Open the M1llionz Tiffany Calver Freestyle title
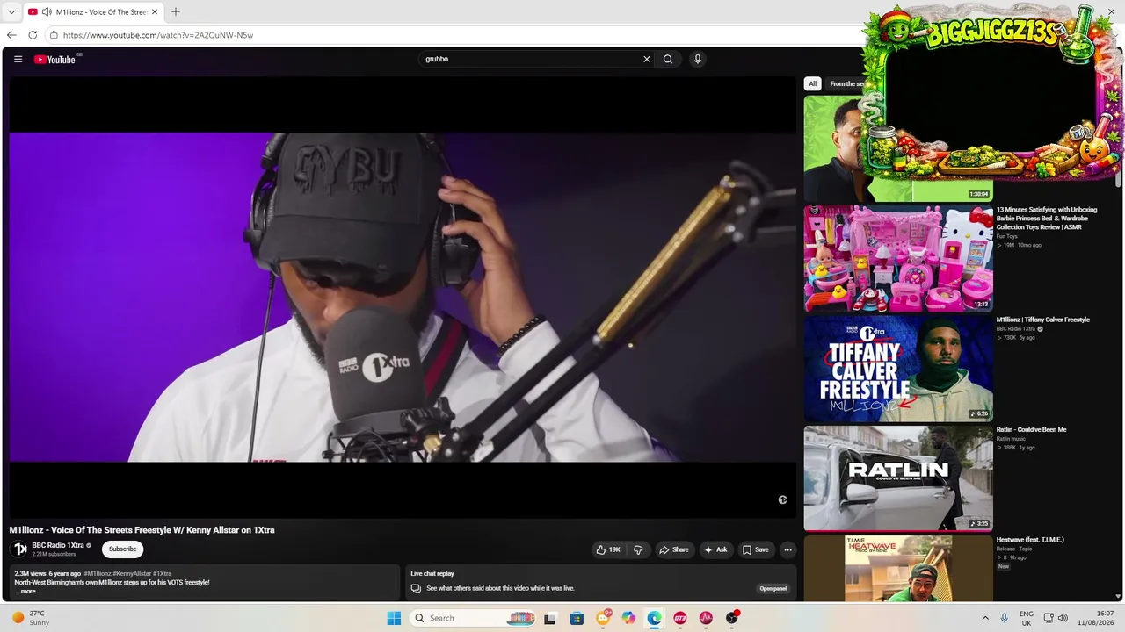Image resolution: width=1125 pixels, height=632 pixels. (x=1043, y=320)
